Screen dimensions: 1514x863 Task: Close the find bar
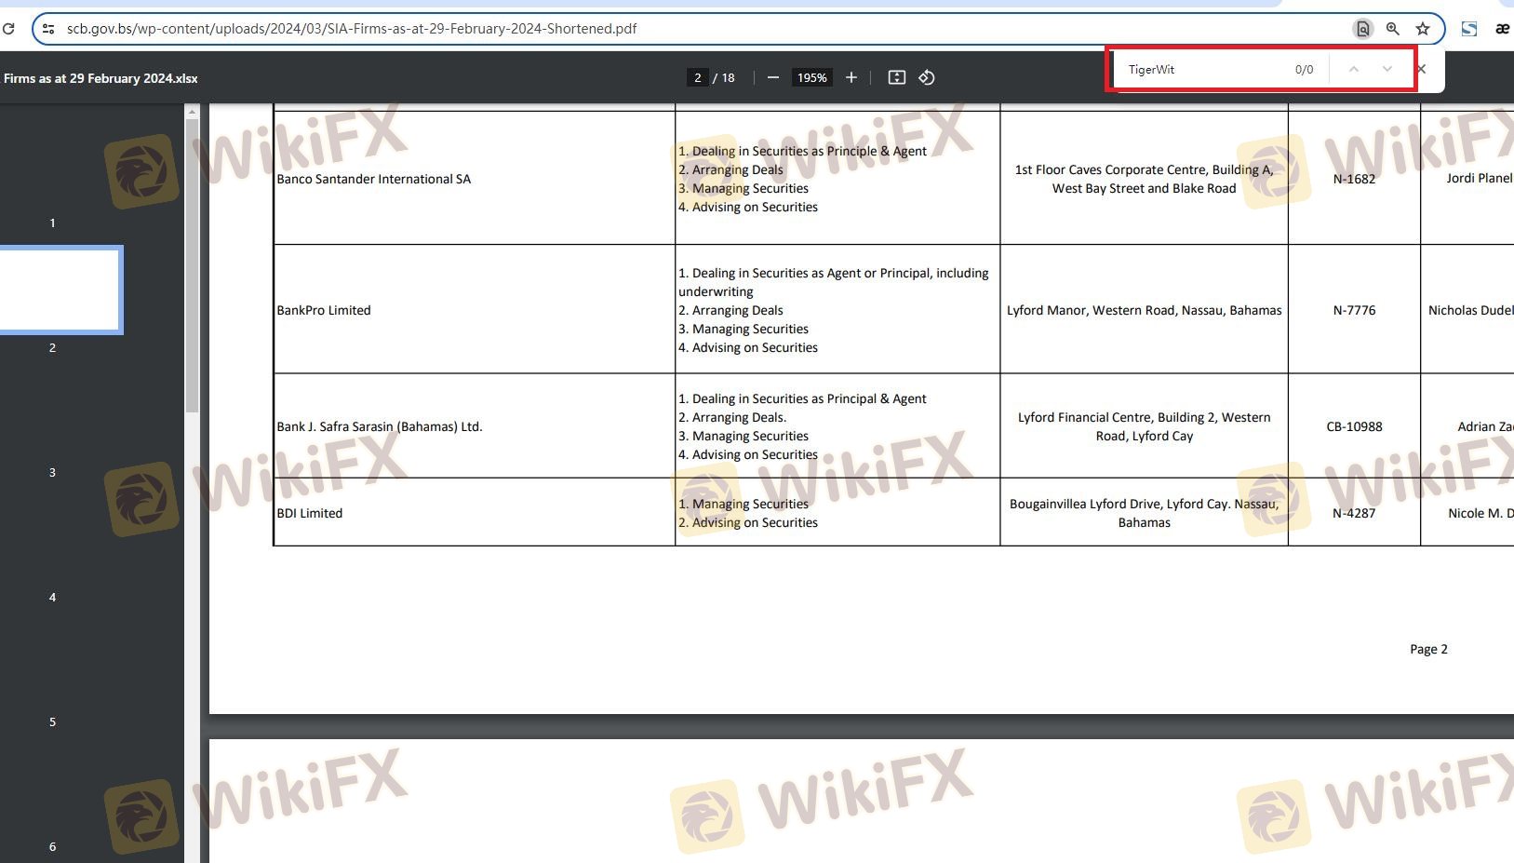point(1421,70)
